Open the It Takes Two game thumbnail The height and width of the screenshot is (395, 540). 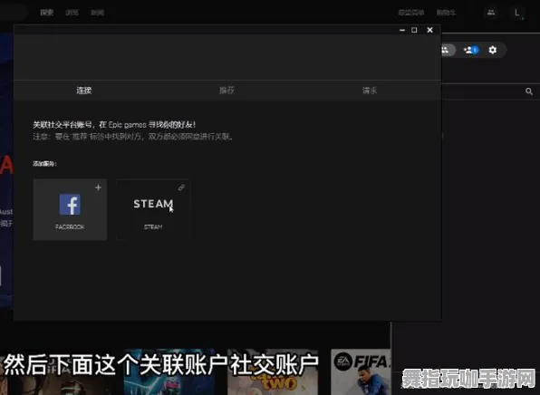click(273, 372)
